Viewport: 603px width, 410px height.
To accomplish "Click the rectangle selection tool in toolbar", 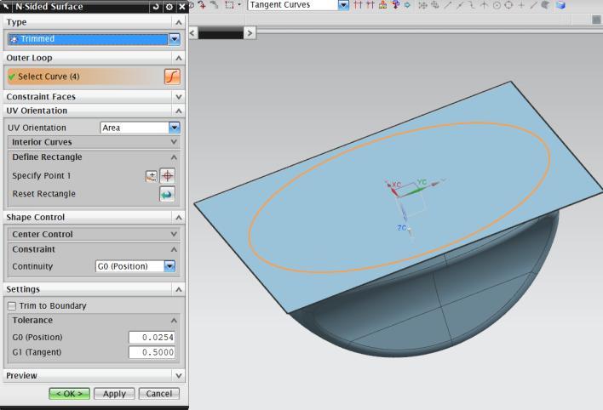I will (230, 5).
